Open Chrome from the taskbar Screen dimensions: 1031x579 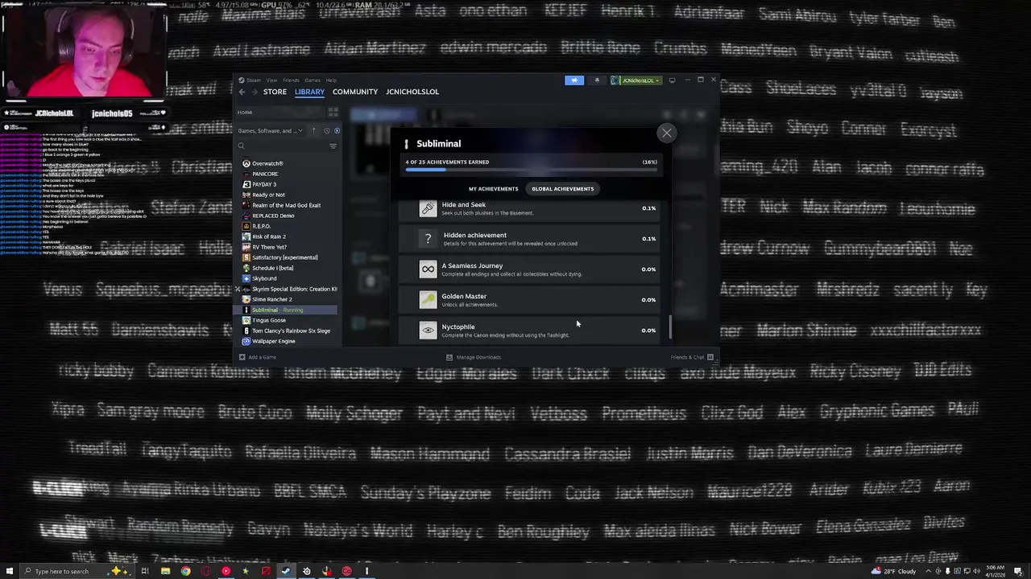point(185,571)
